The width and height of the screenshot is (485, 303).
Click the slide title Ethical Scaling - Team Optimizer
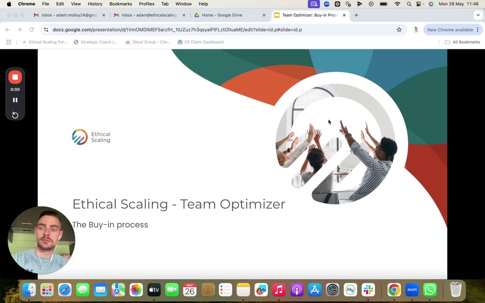coord(179,204)
